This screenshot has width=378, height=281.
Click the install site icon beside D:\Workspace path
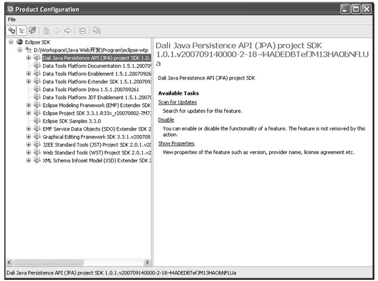(x=28, y=50)
